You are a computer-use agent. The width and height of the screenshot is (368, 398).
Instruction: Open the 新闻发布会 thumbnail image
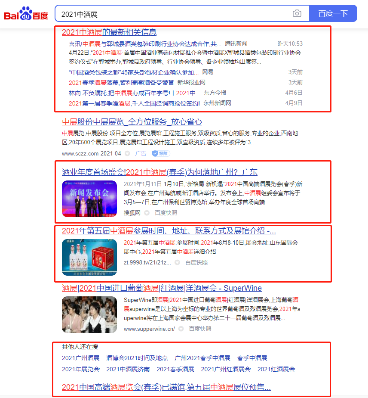tap(89, 199)
